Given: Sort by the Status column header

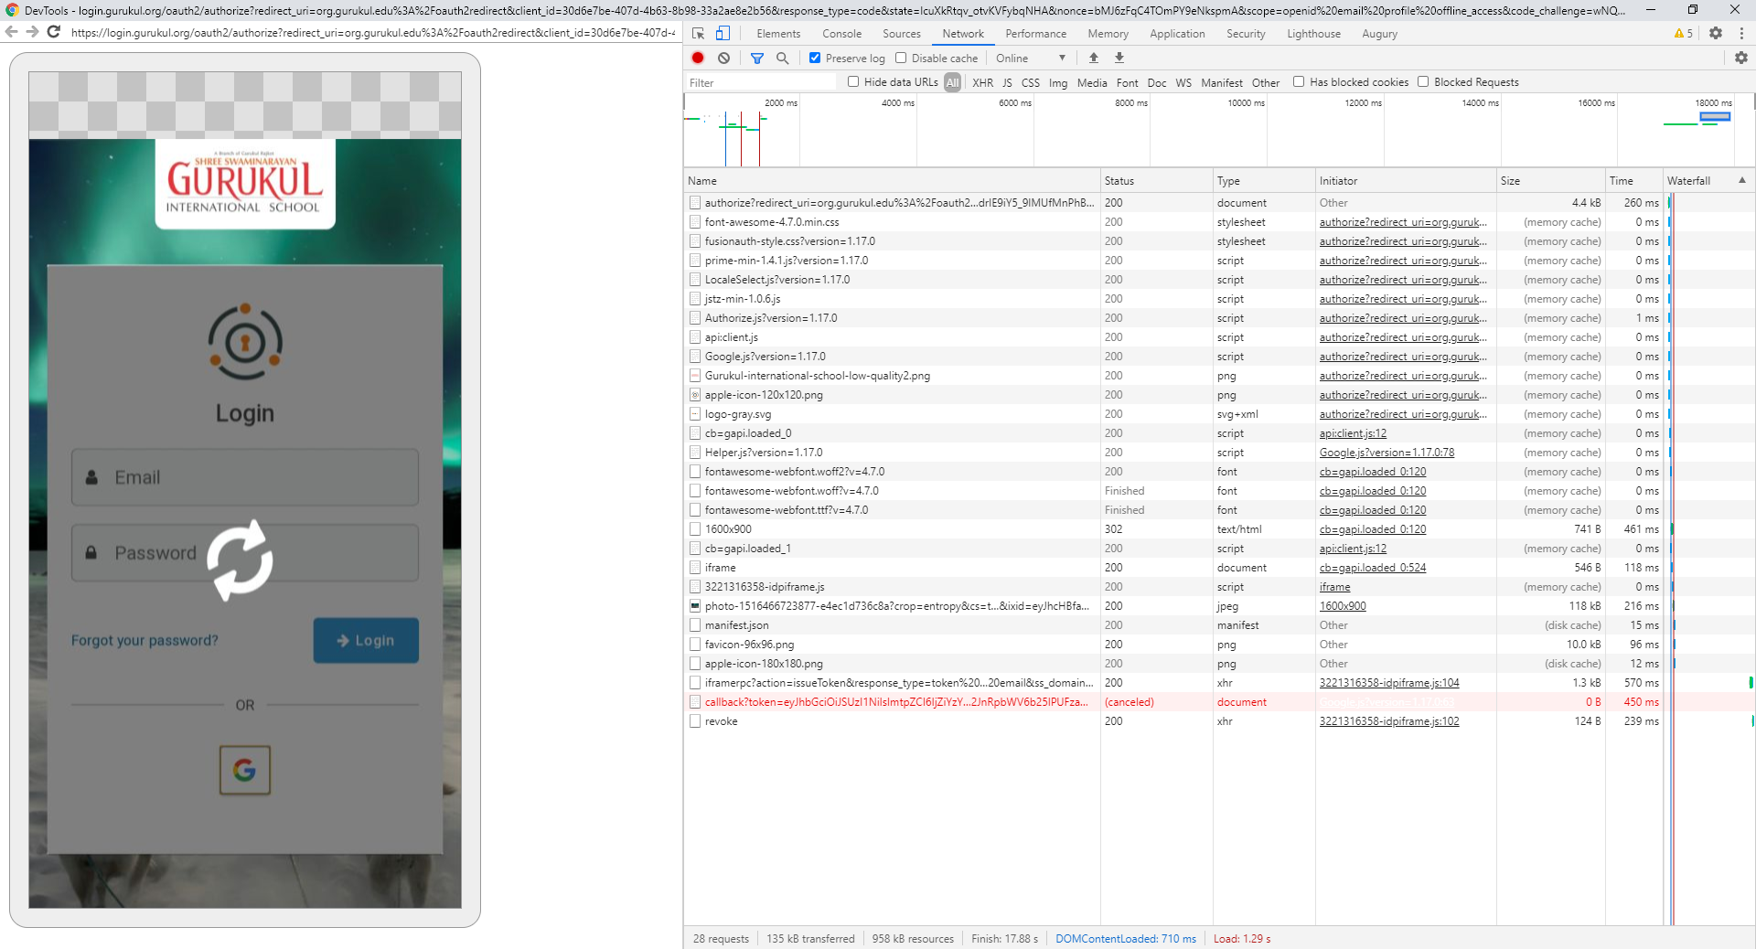Looking at the screenshot, I should 1156,180.
